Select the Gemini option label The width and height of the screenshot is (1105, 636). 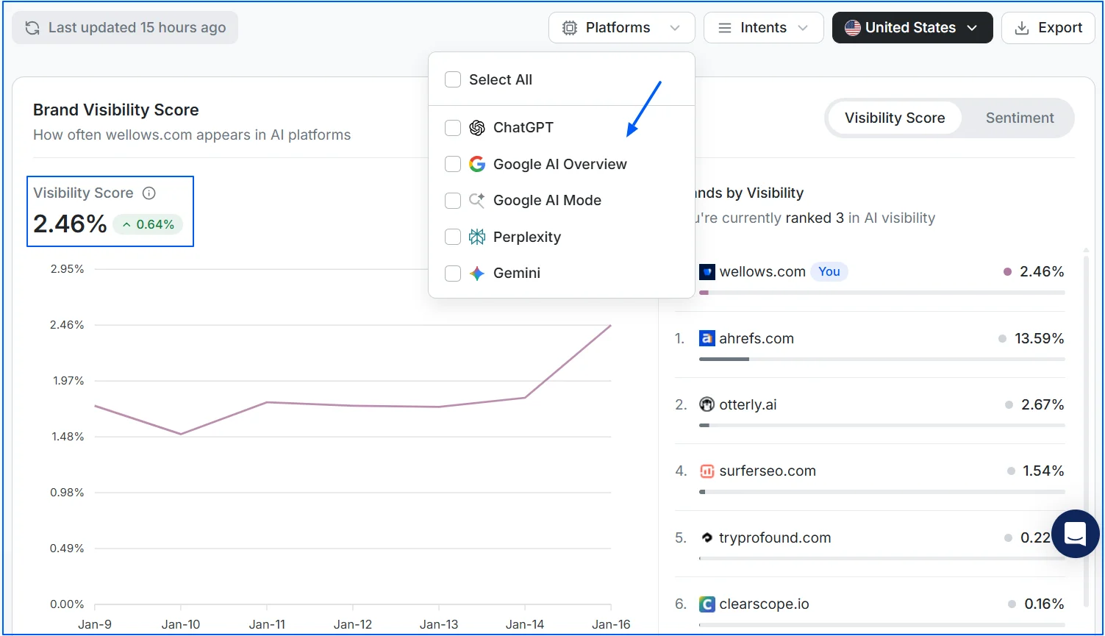(x=517, y=273)
